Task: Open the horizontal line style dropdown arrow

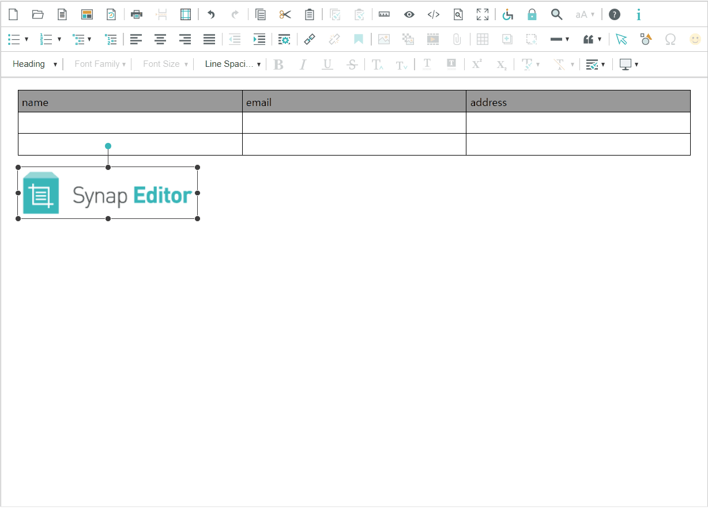Action: (x=567, y=39)
